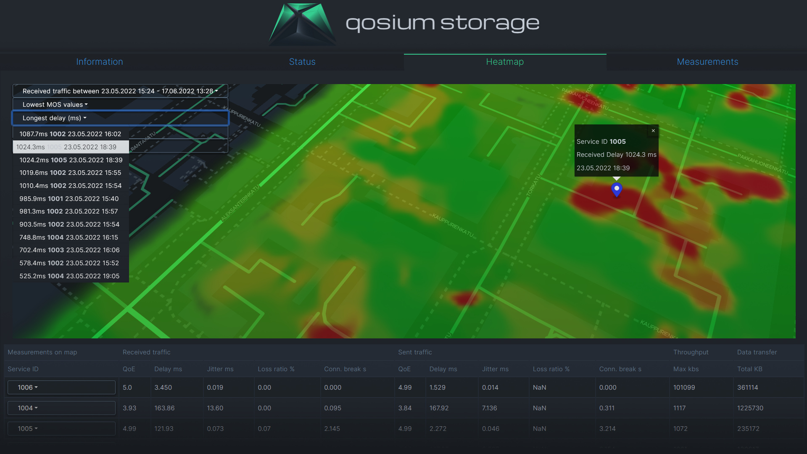Select the 981.3ms 1002 15:57 entry
This screenshot has height=454, width=807.
coord(71,211)
